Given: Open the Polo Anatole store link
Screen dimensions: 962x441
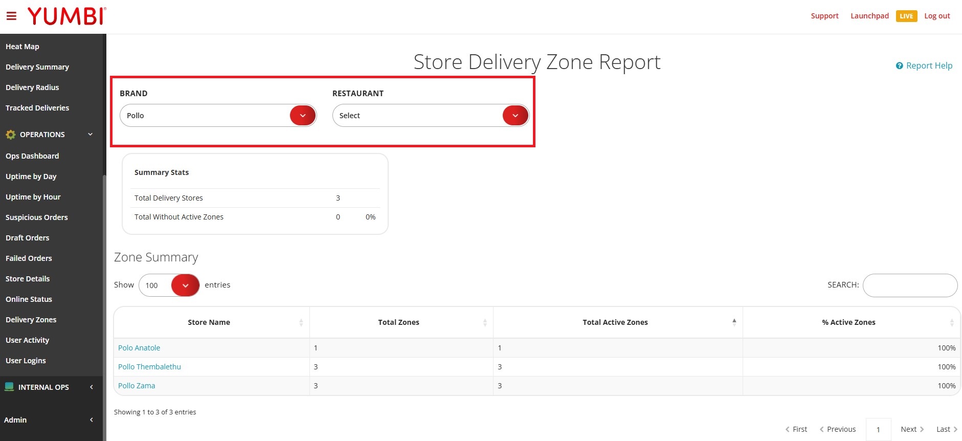Looking at the screenshot, I should click(x=139, y=348).
